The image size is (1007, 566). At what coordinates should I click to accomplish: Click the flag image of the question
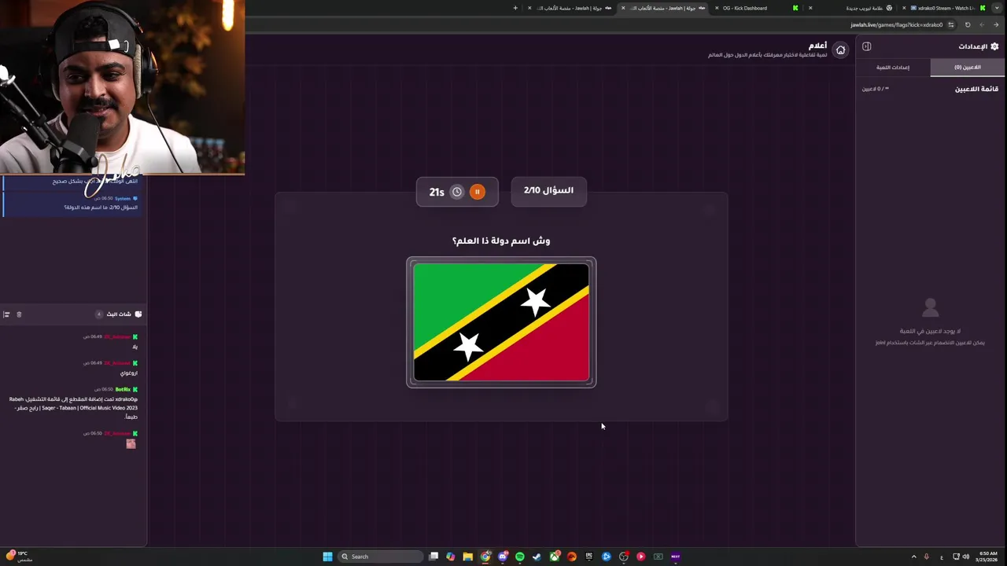click(501, 322)
